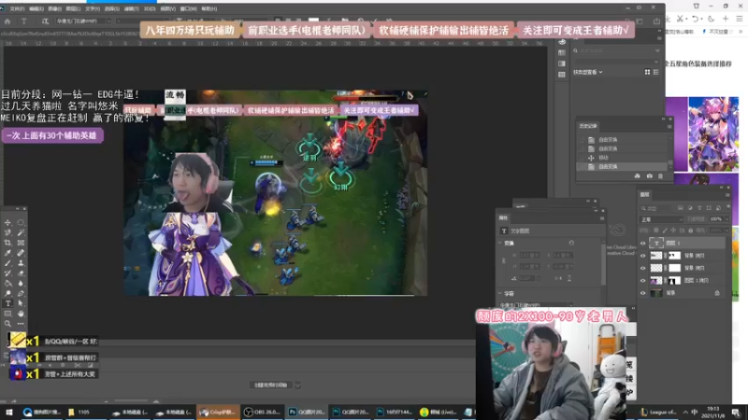Select the Blur tool
The height and width of the screenshot is (420, 748).
coord(21,284)
